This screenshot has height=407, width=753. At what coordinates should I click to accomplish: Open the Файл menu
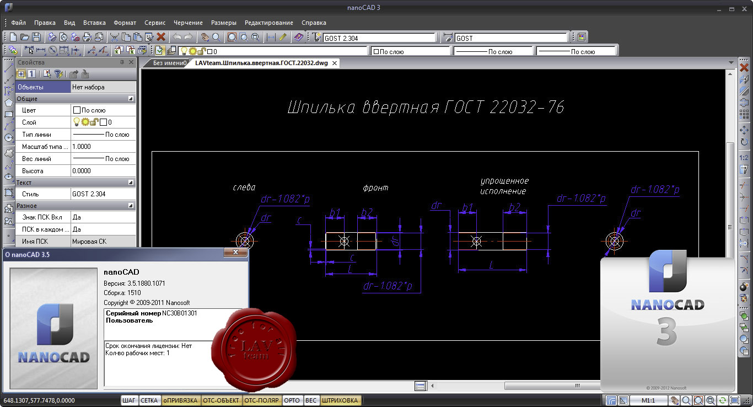[18, 23]
